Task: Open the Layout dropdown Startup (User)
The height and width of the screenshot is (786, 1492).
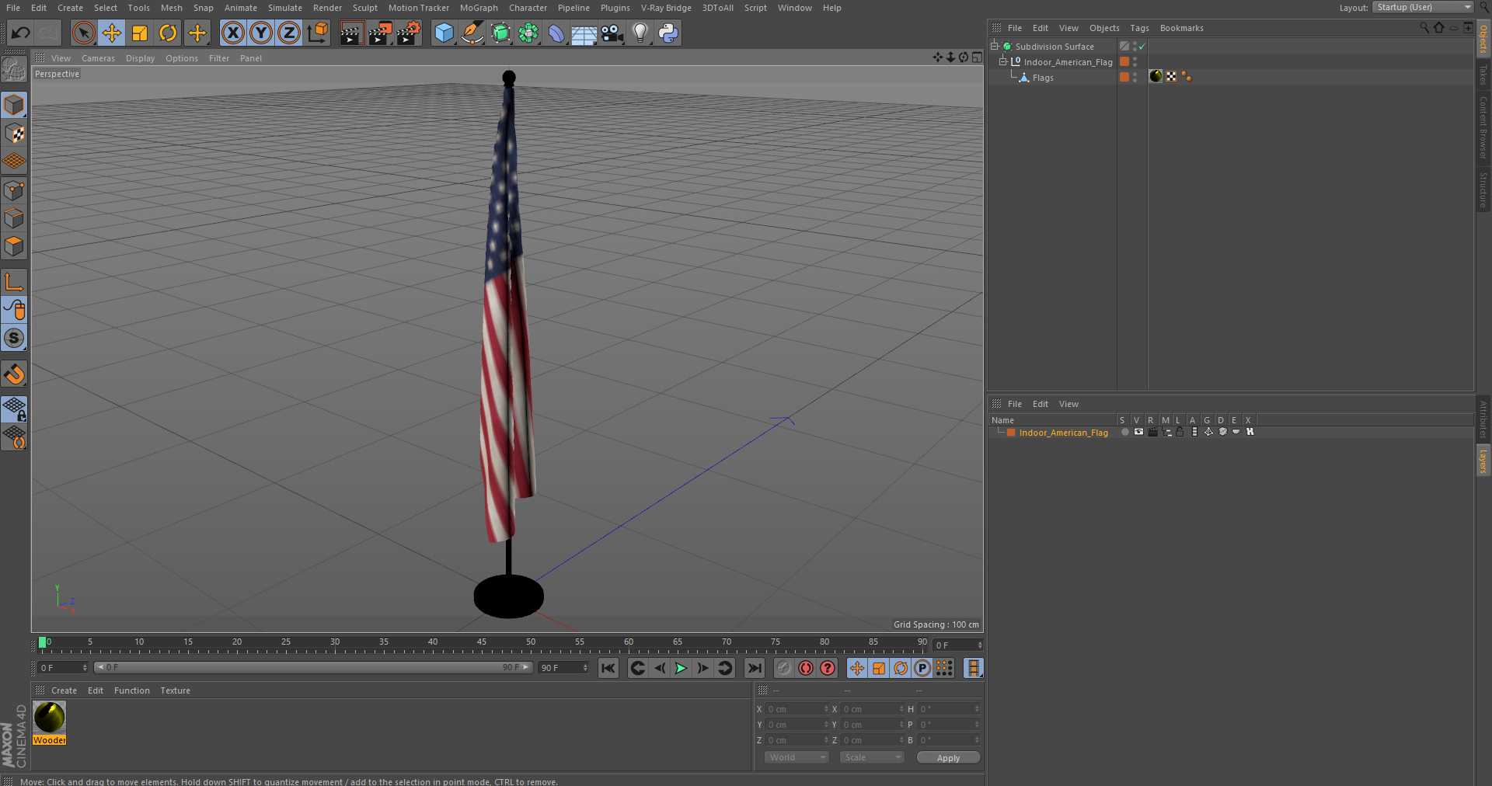Action: (x=1422, y=7)
